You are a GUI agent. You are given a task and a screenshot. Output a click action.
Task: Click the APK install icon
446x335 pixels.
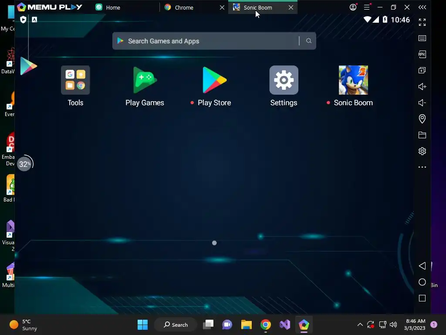[422, 55]
